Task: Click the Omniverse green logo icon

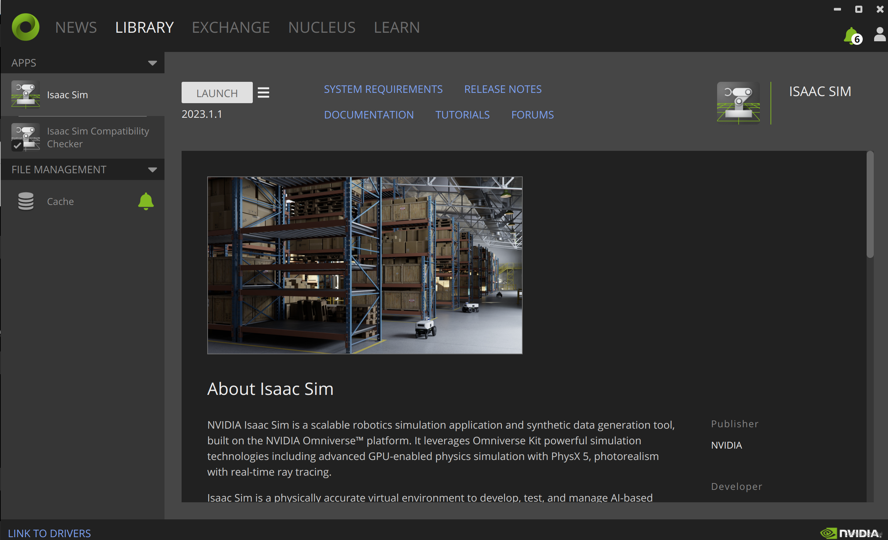Action: point(25,27)
